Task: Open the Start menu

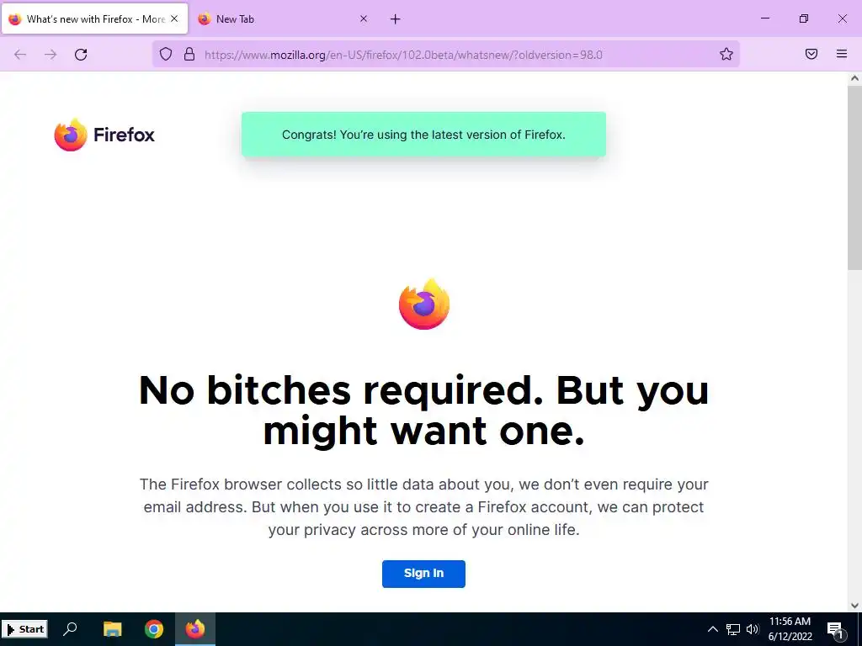Action: point(25,629)
